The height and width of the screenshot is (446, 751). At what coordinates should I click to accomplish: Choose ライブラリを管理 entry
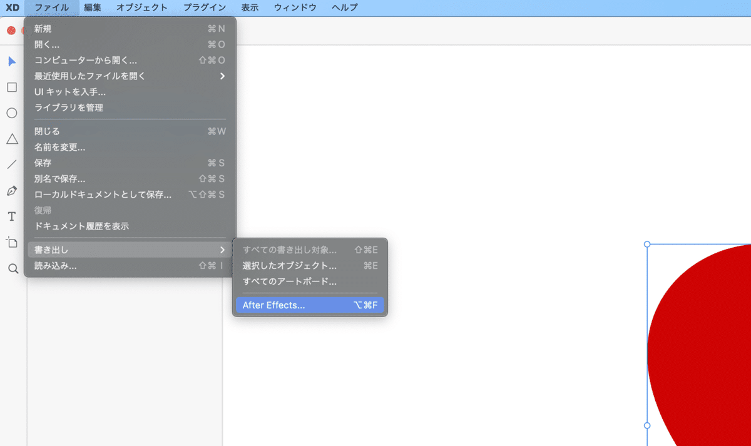pyautogui.click(x=130, y=108)
